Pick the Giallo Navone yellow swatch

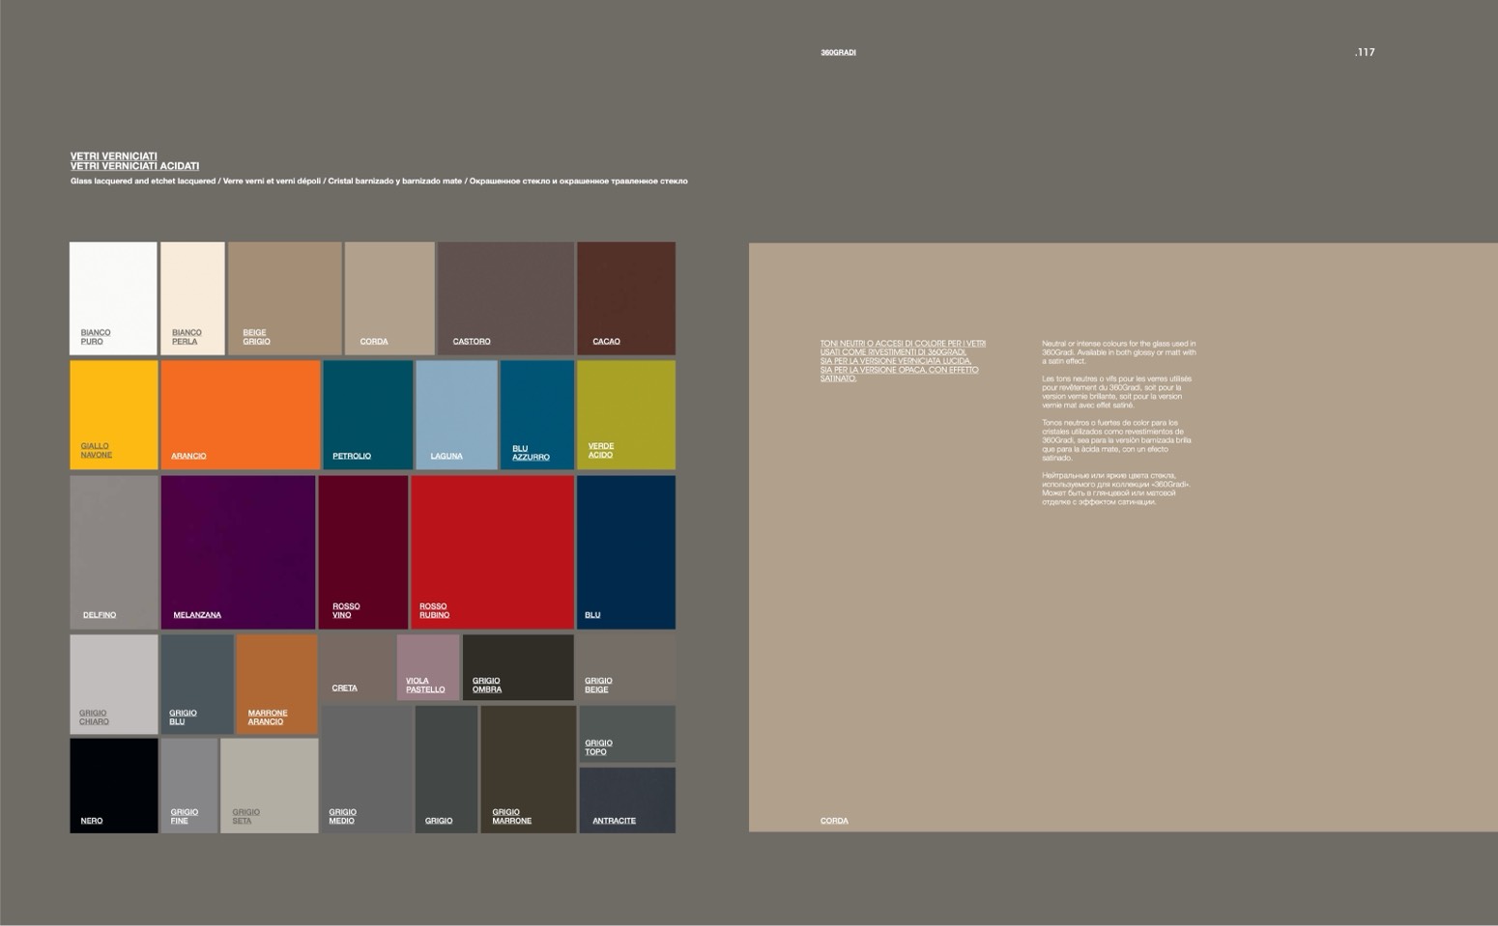tap(113, 414)
